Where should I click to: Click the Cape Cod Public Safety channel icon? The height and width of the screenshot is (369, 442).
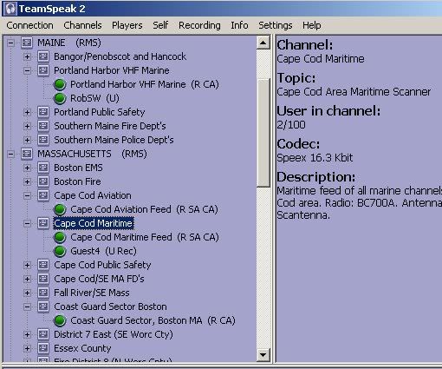click(43, 265)
